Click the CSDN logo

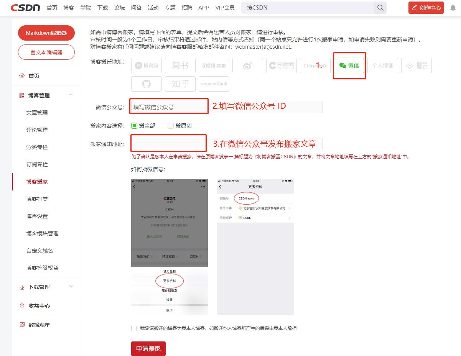(x=25, y=8)
